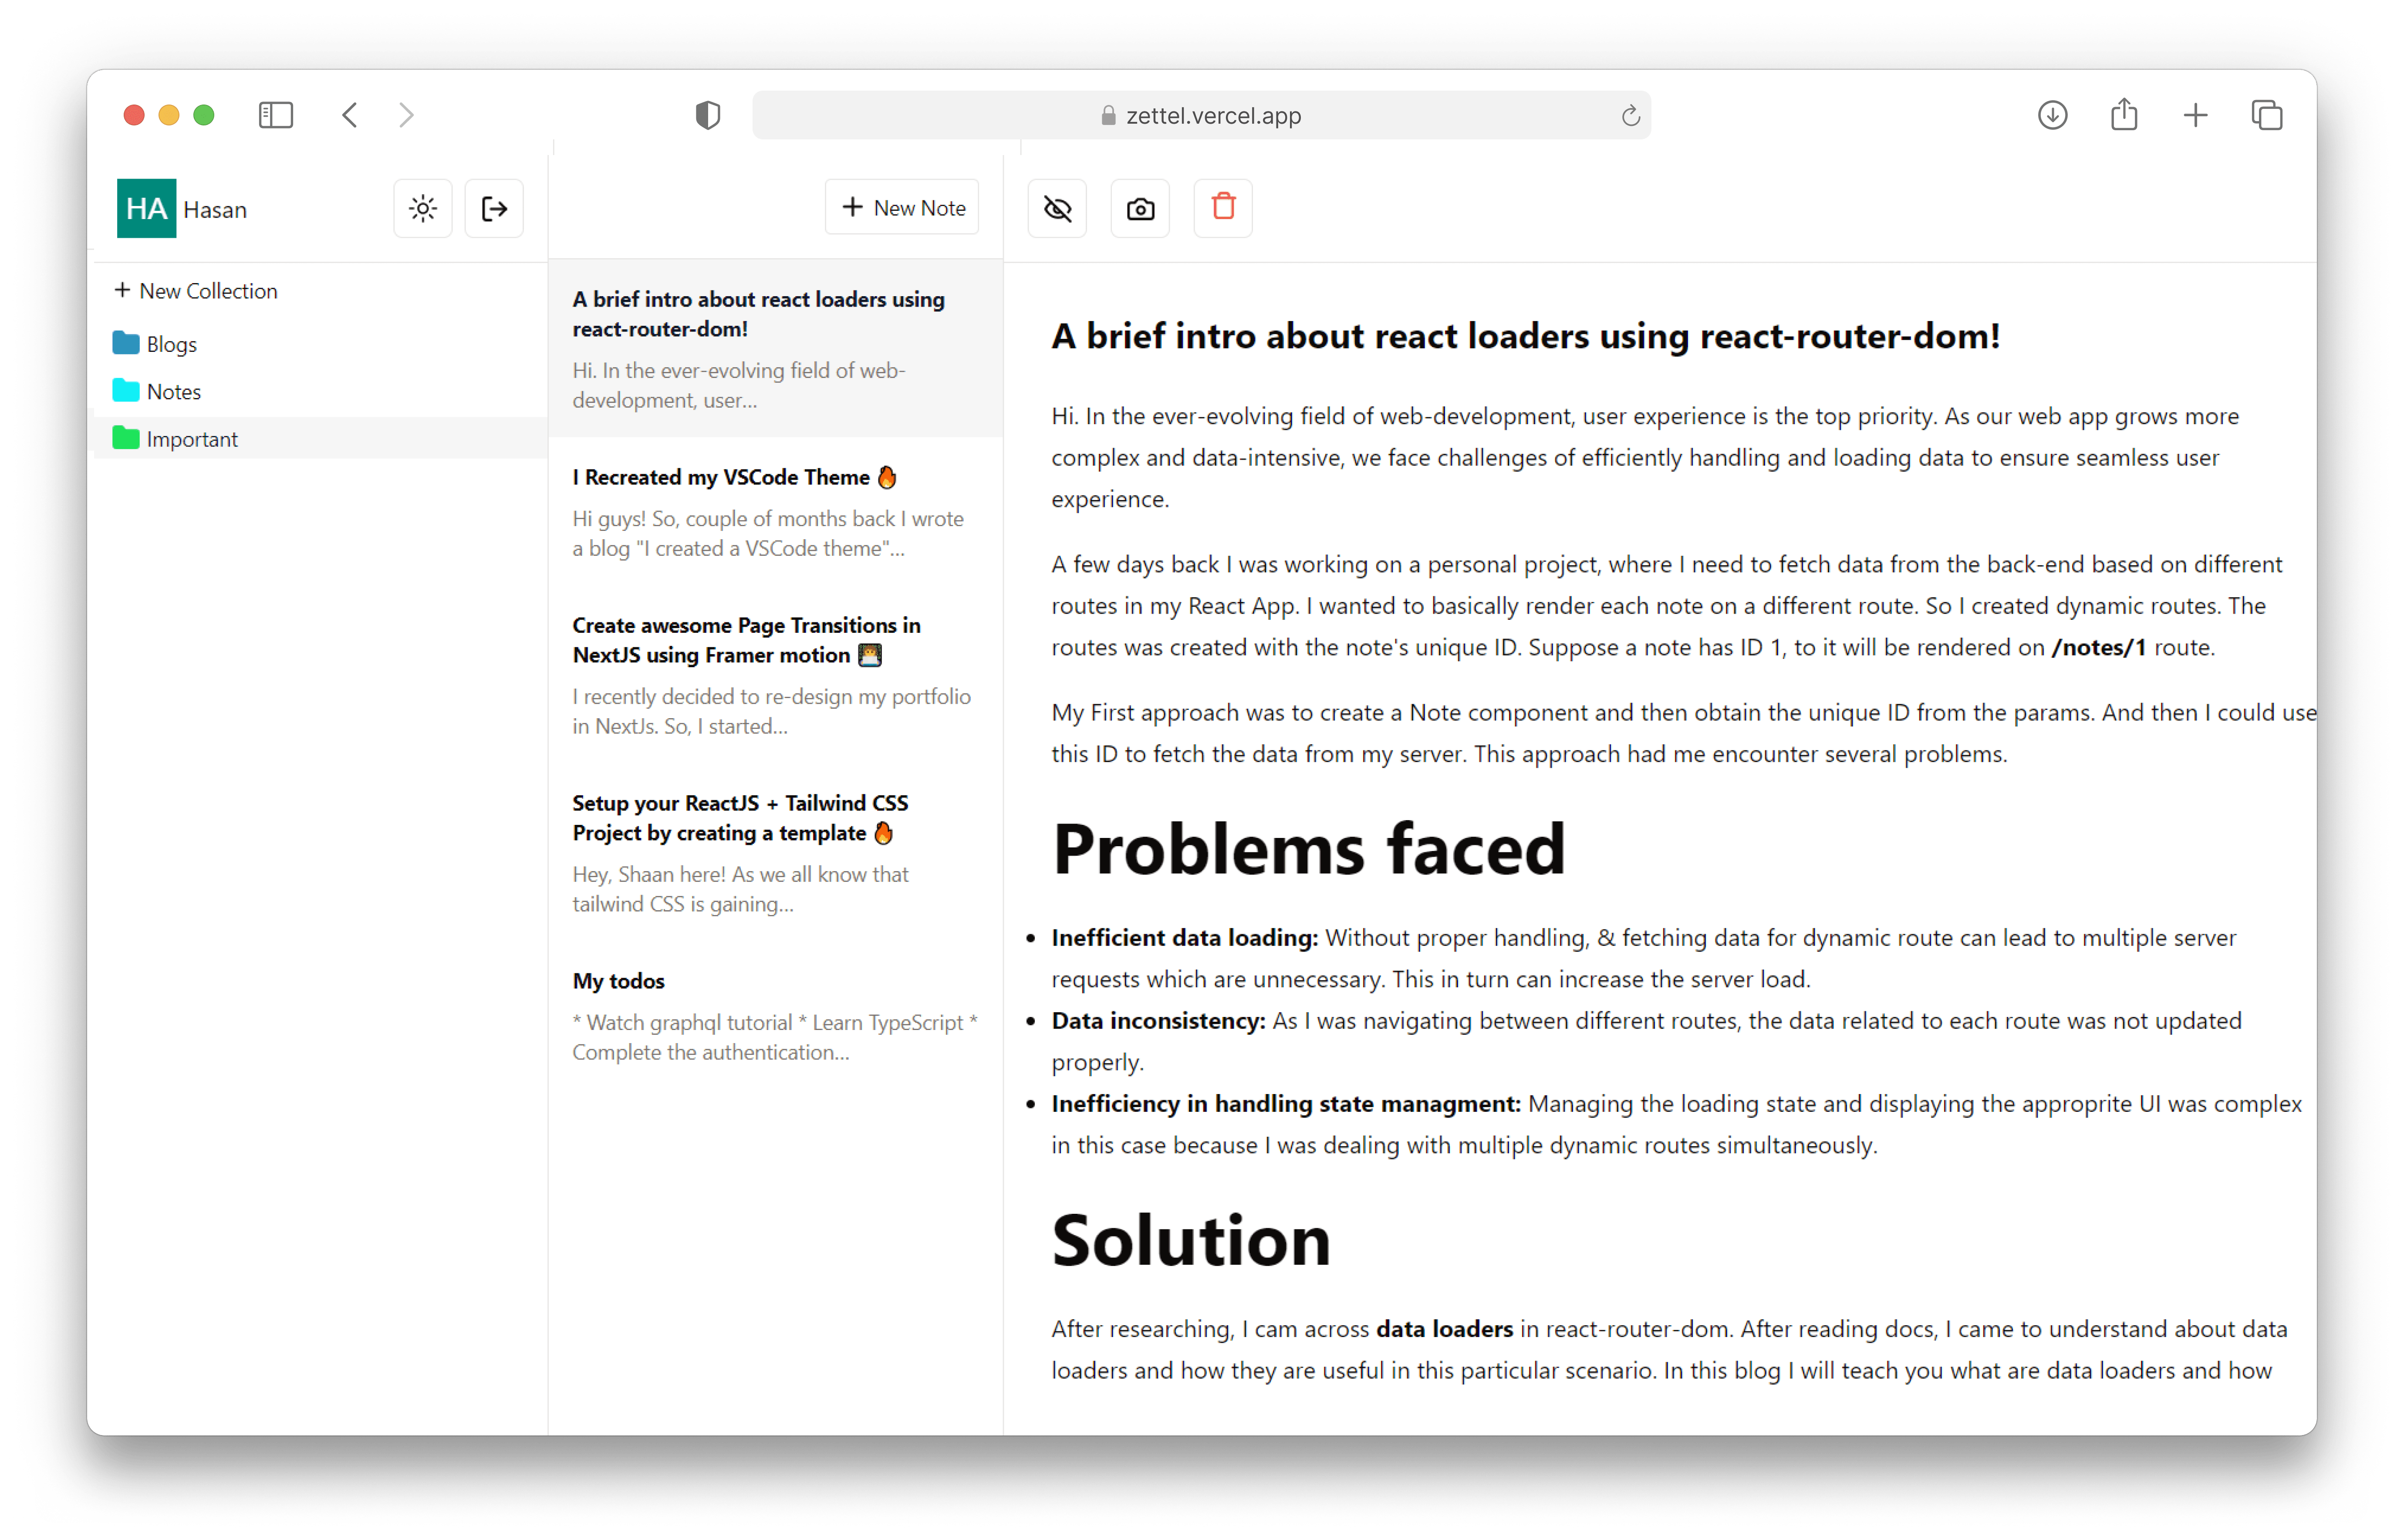Toggle the light/dark theme sun icon
2404x1540 pixels.
coord(423,208)
